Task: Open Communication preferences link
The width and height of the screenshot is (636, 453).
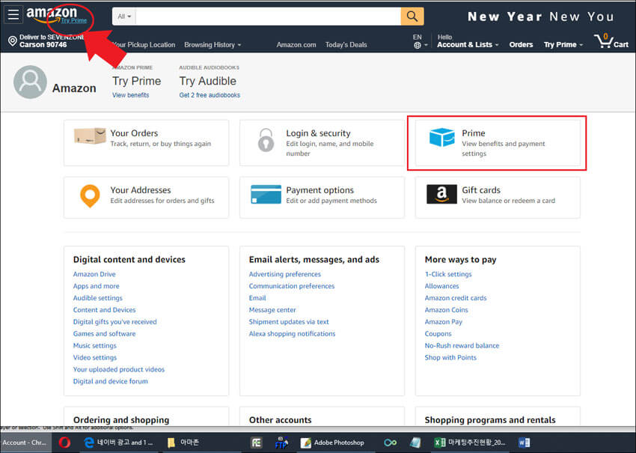Action: [x=292, y=286]
